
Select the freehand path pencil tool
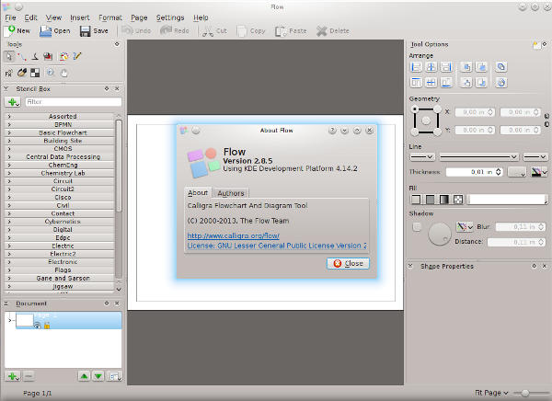coord(77,56)
